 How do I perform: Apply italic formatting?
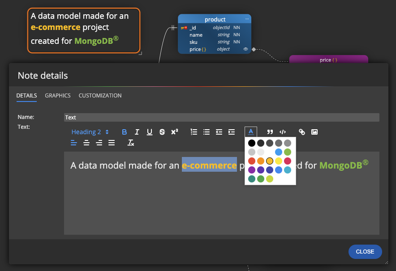[x=137, y=131]
